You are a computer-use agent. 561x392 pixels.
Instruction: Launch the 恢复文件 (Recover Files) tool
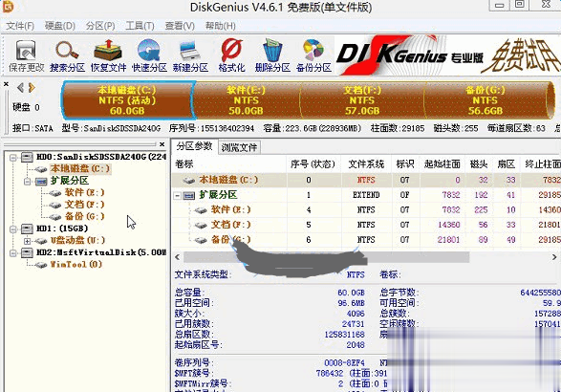coord(108,55)
